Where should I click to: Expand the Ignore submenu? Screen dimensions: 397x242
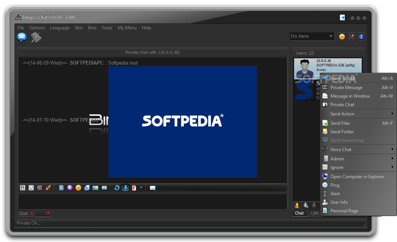pyautogui.click(x=358, y=167)
